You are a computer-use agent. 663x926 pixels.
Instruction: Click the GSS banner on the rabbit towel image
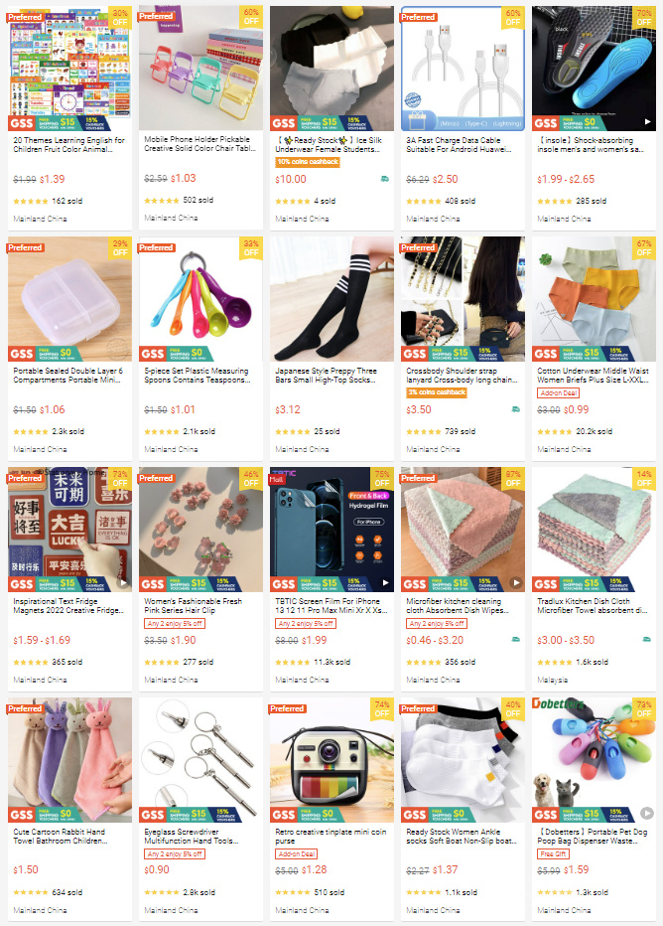[22, 815]
